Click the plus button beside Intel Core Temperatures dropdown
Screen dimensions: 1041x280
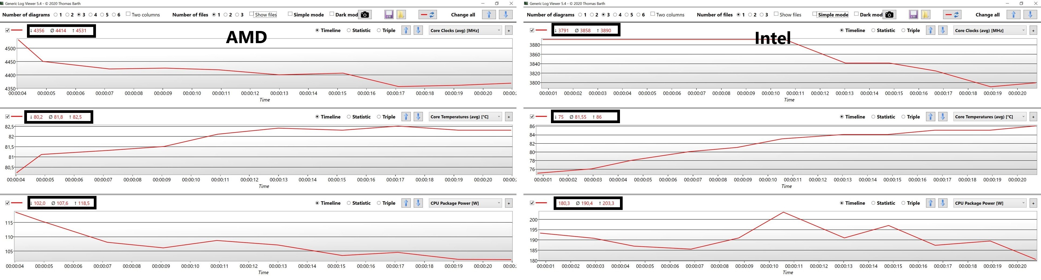pyautogui.click(x=1033, y=117)
